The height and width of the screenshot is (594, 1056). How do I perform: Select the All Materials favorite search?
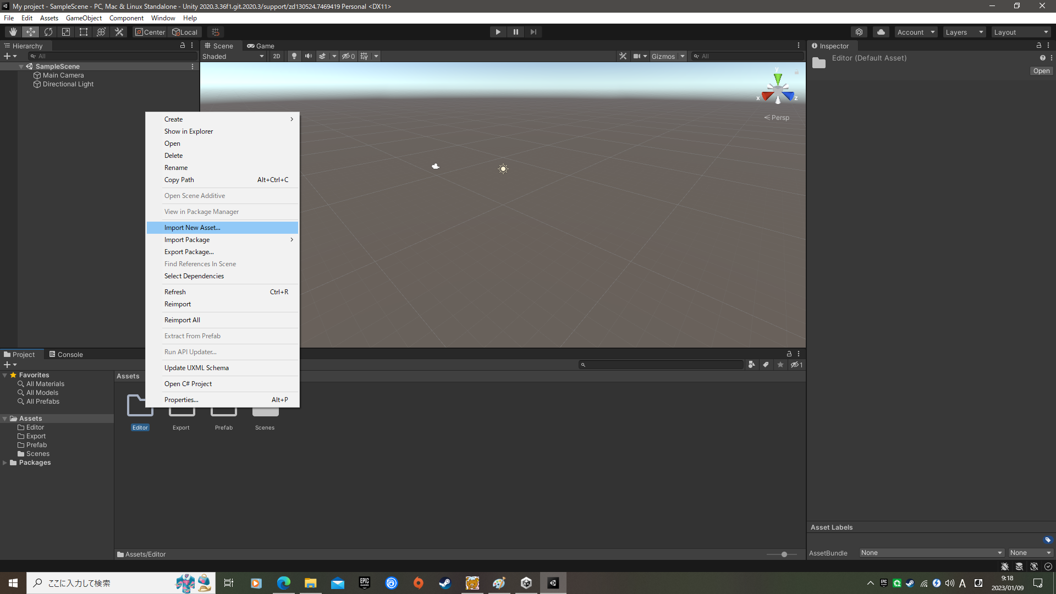(45, 384)
